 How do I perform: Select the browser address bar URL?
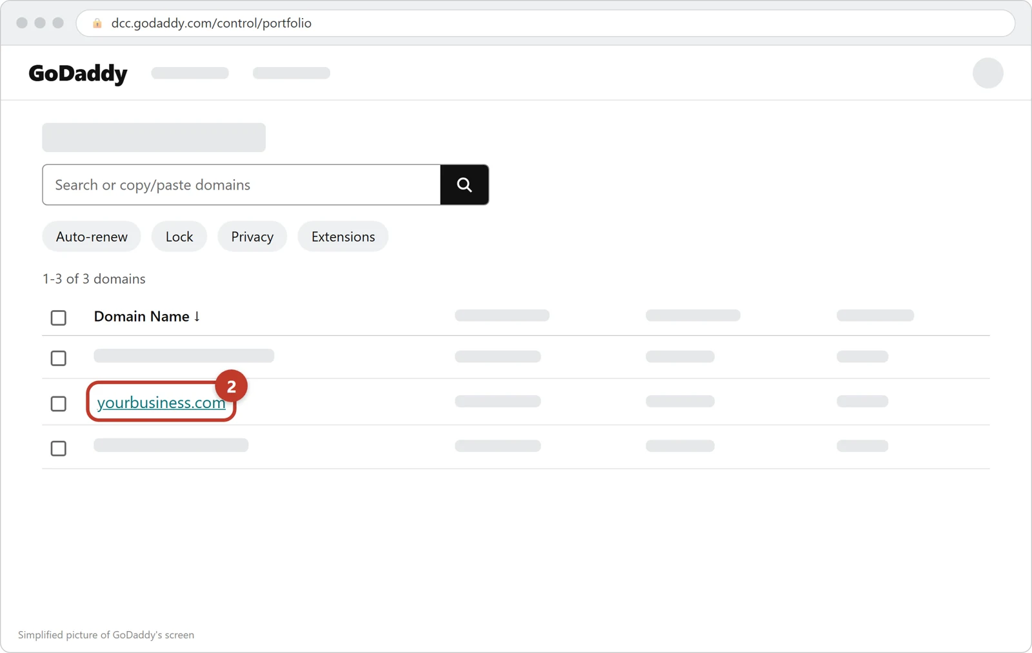pyautogui.click(x=212, y=23)
